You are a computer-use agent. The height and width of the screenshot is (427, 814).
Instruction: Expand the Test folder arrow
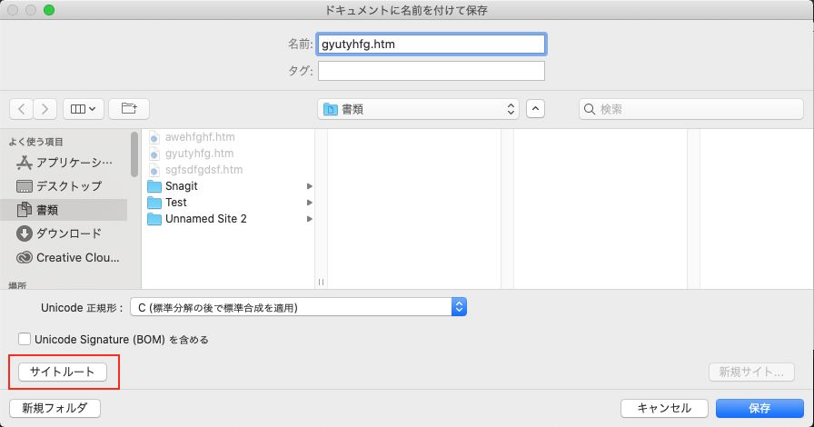coord(310,202)
